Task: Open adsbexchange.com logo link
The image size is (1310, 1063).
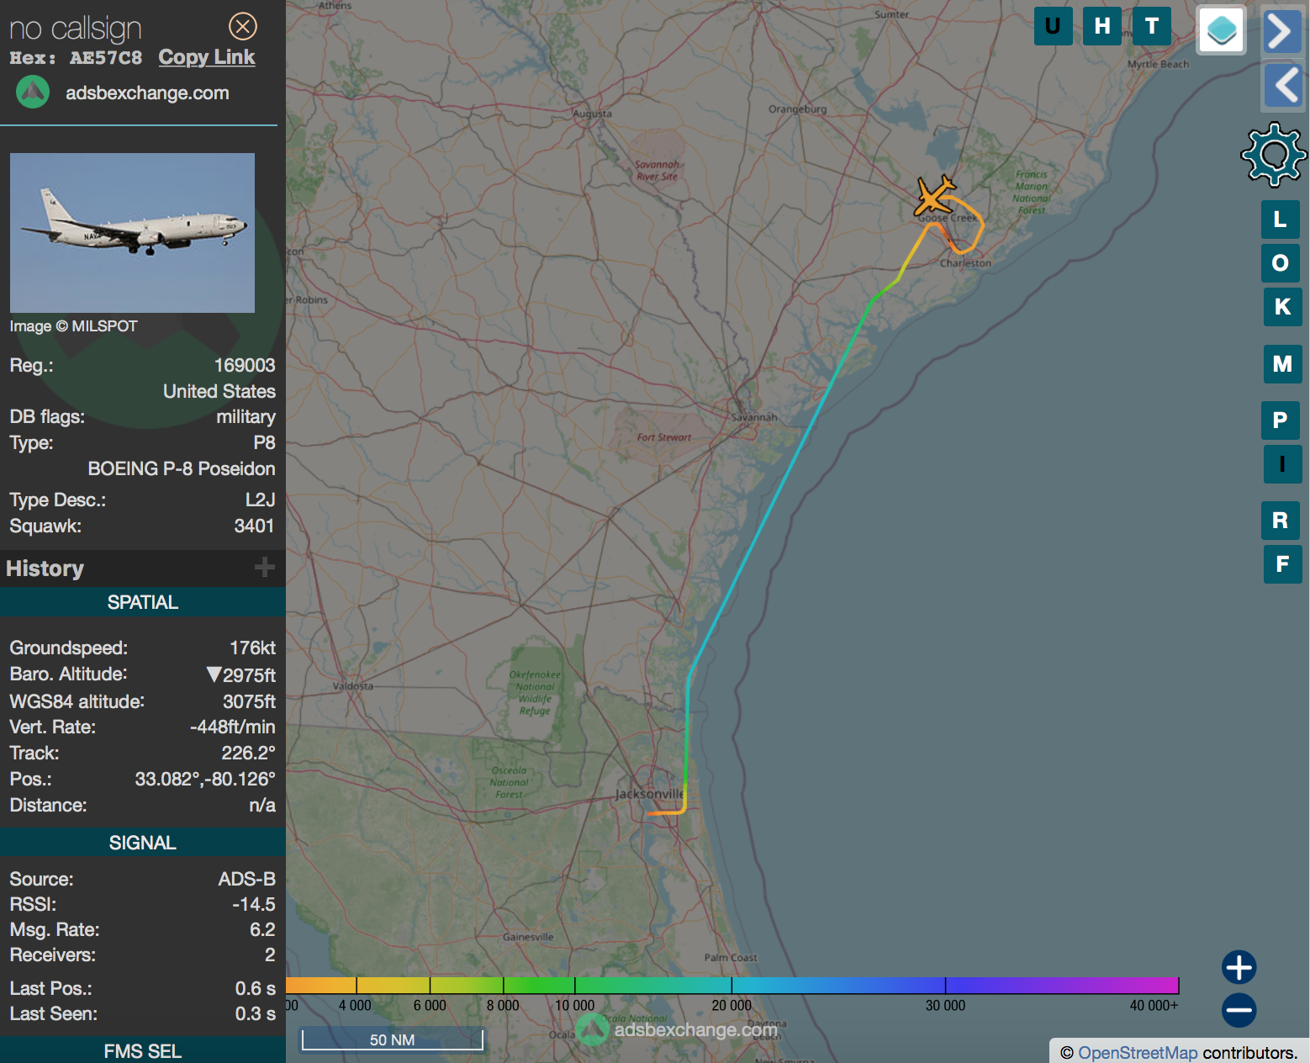Action: click(x=147, y=93)
